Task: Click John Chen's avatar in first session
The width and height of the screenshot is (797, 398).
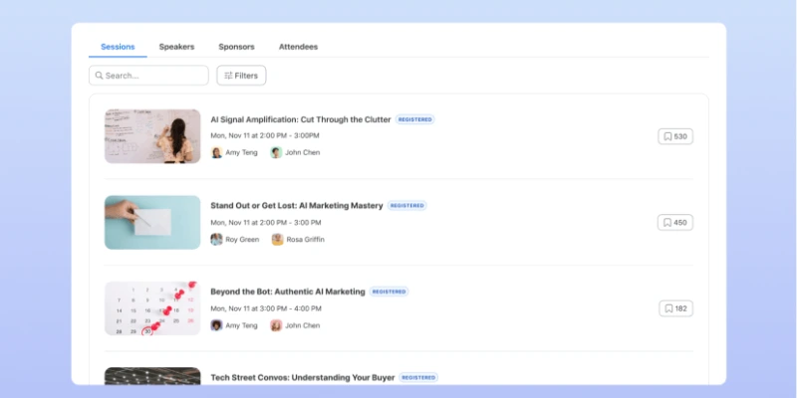Action: point(276,153)
